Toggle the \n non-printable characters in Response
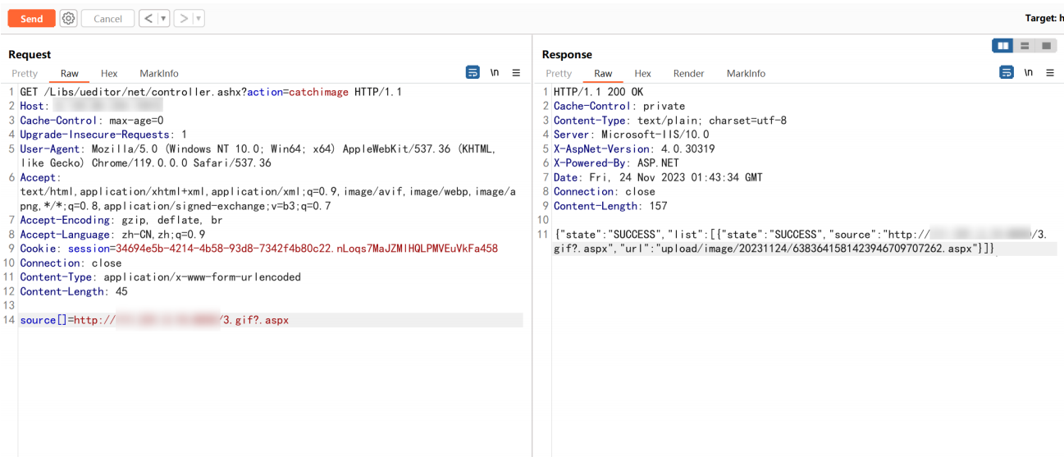The height and width of the screenshot is (457, 1064). (1029, 73)
